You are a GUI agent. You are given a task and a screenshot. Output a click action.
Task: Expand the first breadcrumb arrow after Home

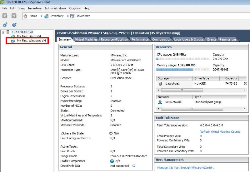pyautogui.click(x=42, y=16)
